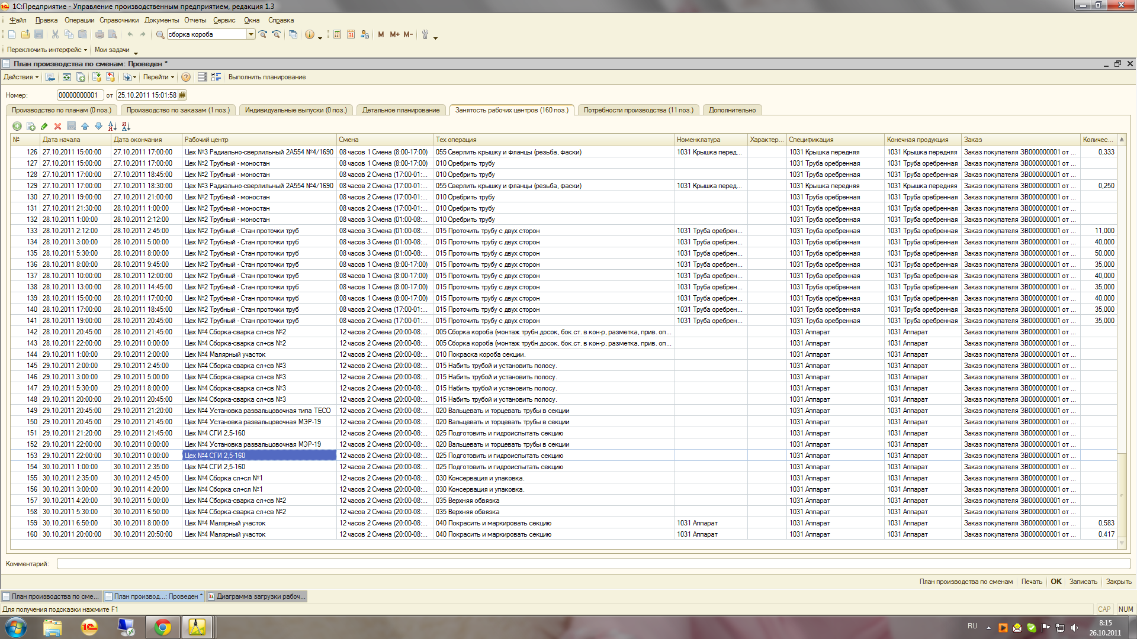Click the info help icon in main toolbar
The height and width of the screenshot is (639, 1137).
tap(310, 34)
